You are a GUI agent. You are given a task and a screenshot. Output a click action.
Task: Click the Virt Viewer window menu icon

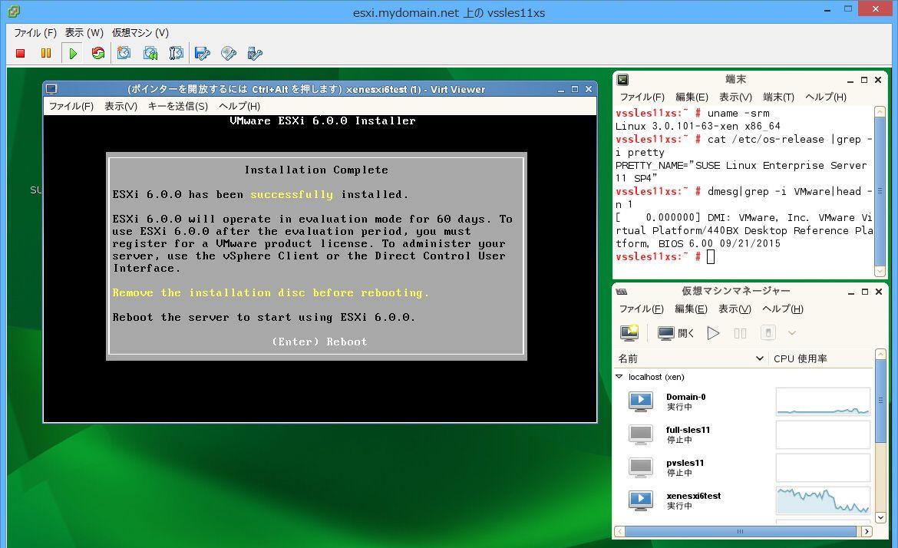coord(51,89)
